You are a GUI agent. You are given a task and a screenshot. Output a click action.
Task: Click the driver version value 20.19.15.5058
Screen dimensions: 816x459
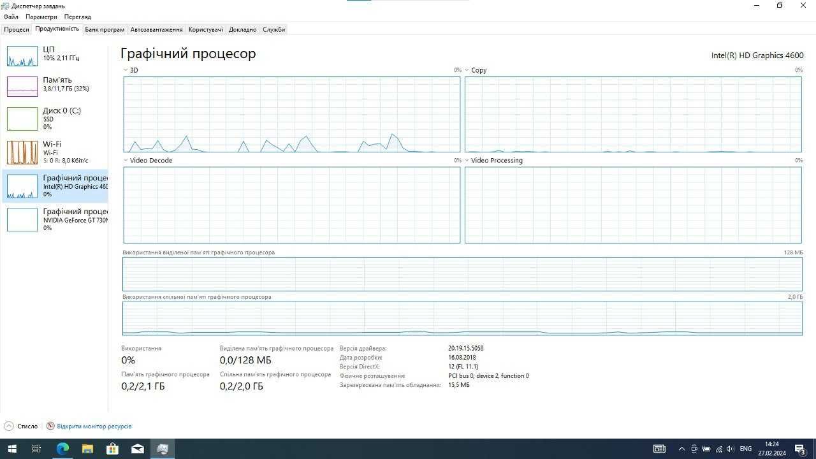tap(465, 349)
